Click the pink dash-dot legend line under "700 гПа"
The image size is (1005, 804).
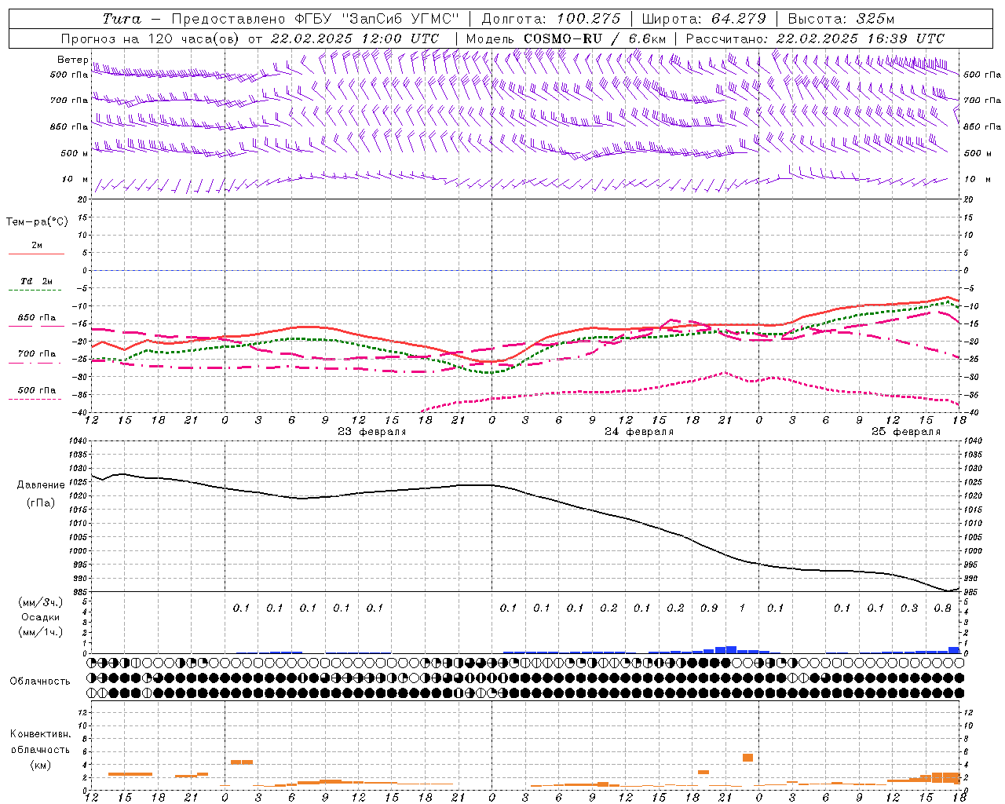click(35, 364)
